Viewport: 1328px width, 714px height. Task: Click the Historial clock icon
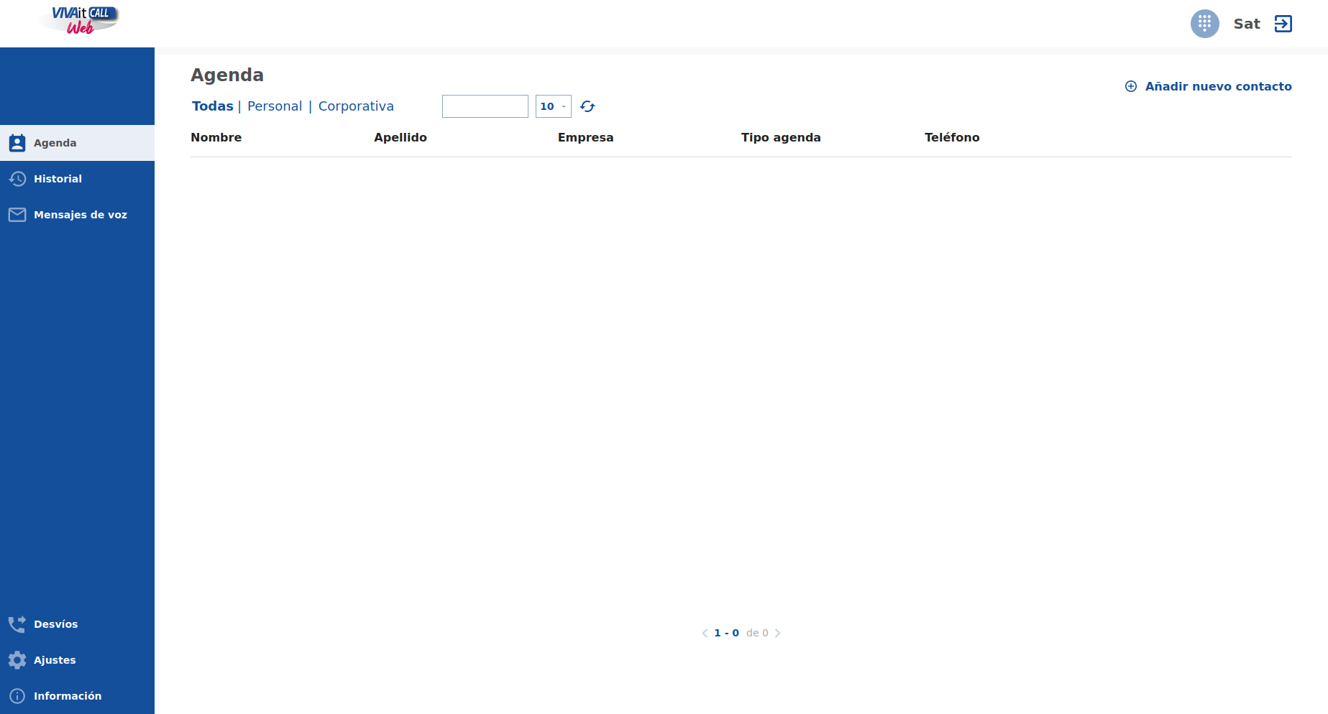pos(17,179)
